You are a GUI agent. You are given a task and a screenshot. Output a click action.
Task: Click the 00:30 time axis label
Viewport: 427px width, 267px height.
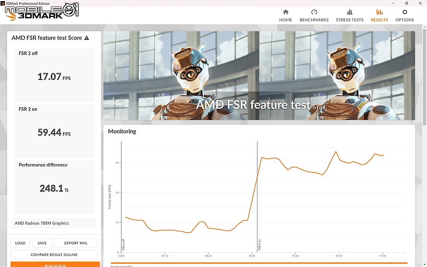(252, 256)
